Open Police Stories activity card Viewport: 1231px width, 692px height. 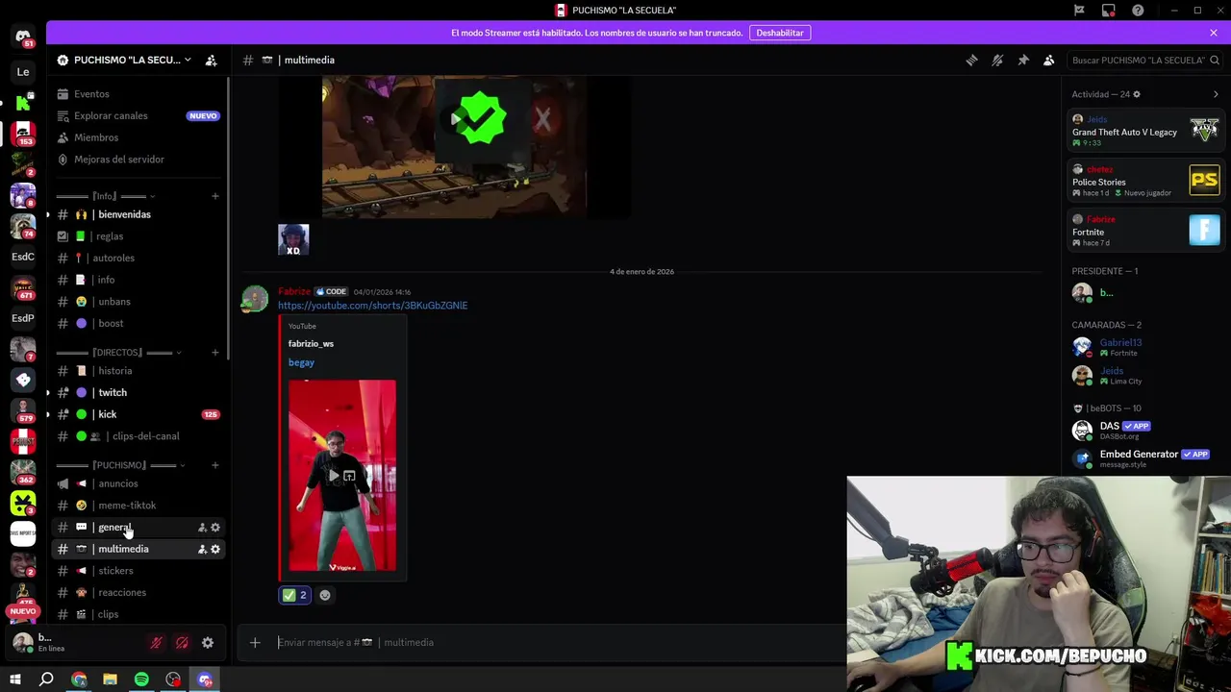tap(1145, 181)
